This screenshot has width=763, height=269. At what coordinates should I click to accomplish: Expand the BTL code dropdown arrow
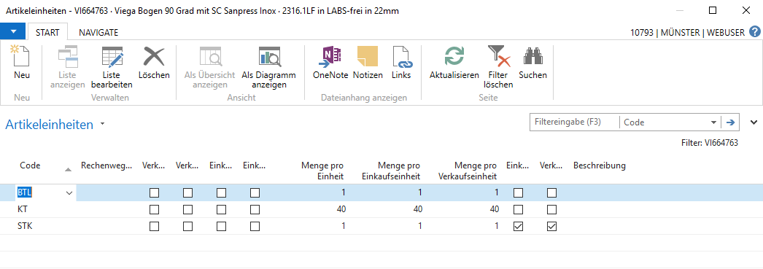[x=69, y=193]
